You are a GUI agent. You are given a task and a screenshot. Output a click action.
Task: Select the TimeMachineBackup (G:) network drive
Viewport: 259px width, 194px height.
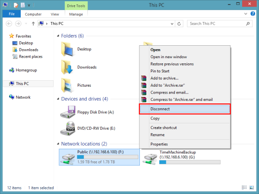point(182,157)
